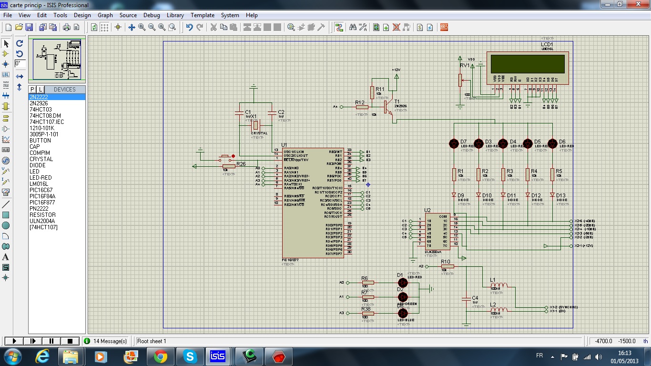Screen dimensions: 651x366
Task: Open the Debug menu
Action: (152, 15)
